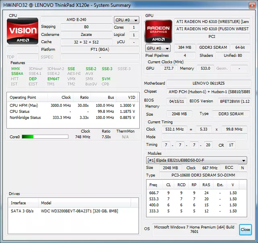This screenshot has height=243, width=258.
Task: Click the GPU bus field PCI
Action: point(212,37)
